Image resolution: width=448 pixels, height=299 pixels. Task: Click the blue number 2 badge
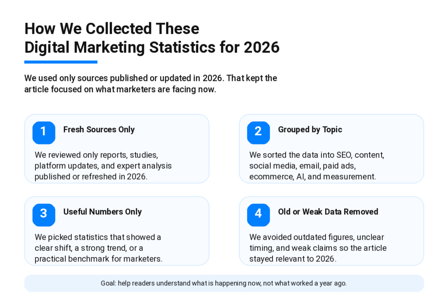[x=258, y=133]
